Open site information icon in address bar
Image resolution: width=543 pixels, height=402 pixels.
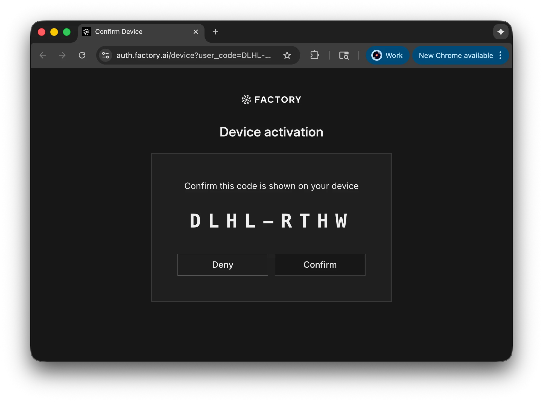[x=106, y=55]
